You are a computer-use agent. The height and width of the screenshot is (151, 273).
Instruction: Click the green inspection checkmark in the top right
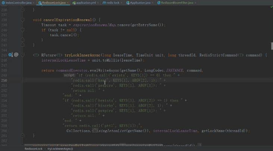pos(272,7)
